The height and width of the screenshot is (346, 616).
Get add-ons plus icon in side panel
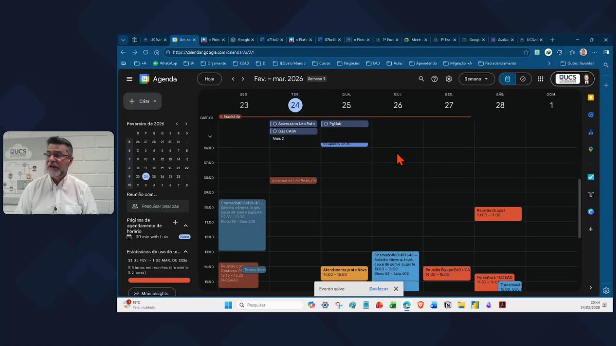point(590,229)
